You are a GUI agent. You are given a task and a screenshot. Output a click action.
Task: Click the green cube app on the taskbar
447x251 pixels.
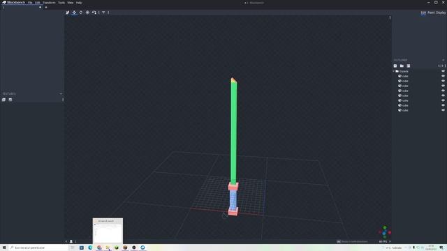tap(117, 248)
